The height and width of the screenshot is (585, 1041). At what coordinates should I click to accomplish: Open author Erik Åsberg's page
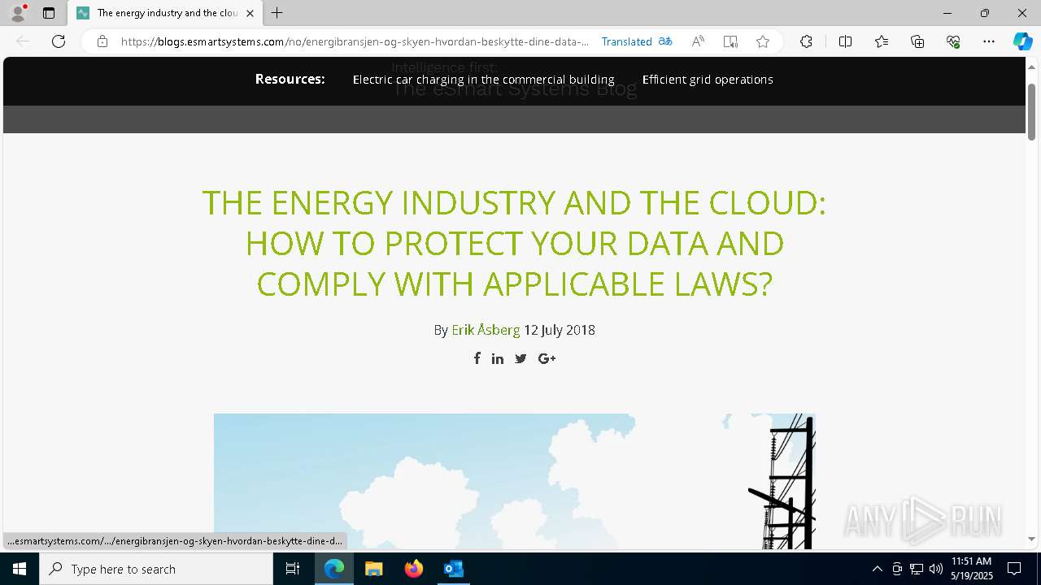pos(486,330)
